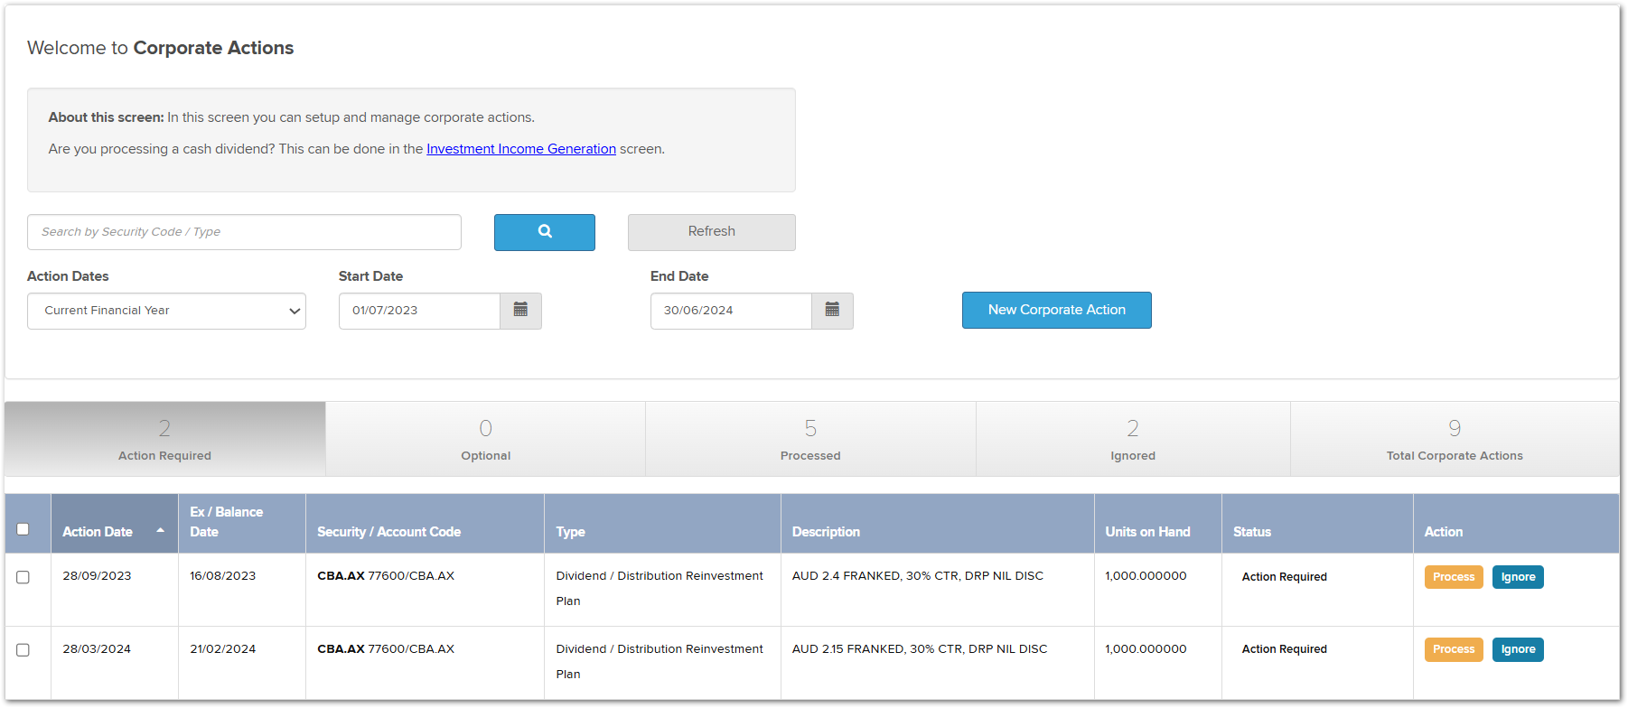Select the Total Corporate Actions tab
This screenshot has height=708, width=1628.
[1455, 439]
